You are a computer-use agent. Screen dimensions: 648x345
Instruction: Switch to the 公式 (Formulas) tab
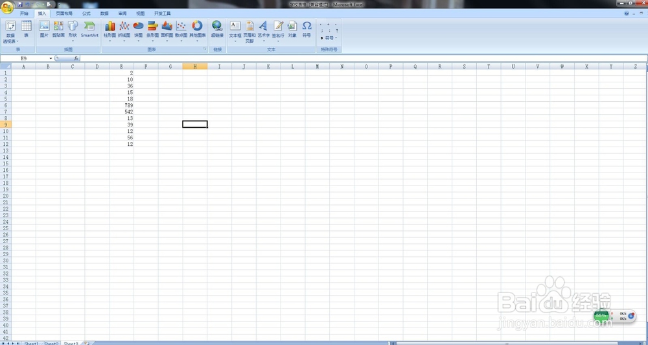point(86,13)
